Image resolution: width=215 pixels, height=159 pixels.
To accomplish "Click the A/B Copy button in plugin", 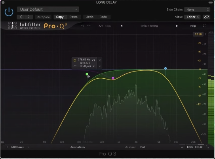I will pos(108,26).
